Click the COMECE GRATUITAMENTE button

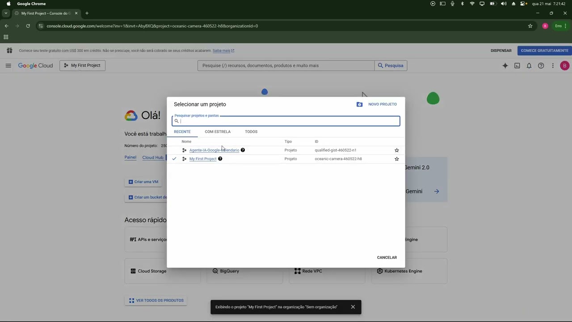(544, 51)
